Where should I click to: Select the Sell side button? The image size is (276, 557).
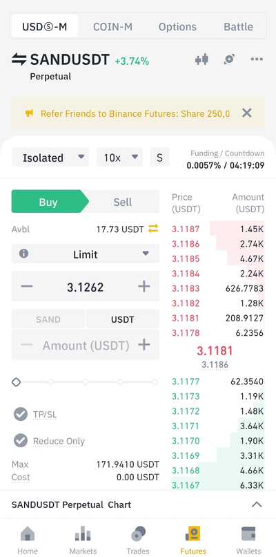point(123,202)
